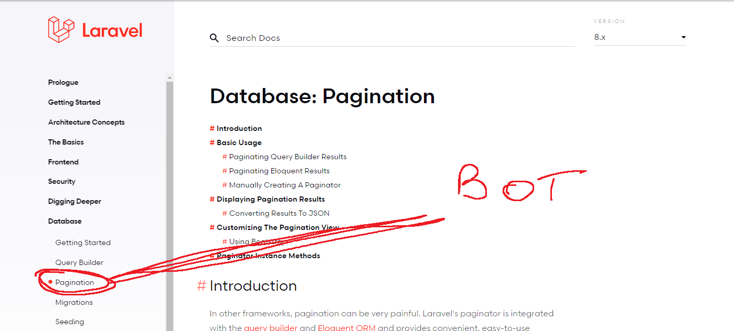Jump to the Basic Usage section
This screenshot has height=331, width=734.
[239, 142]
